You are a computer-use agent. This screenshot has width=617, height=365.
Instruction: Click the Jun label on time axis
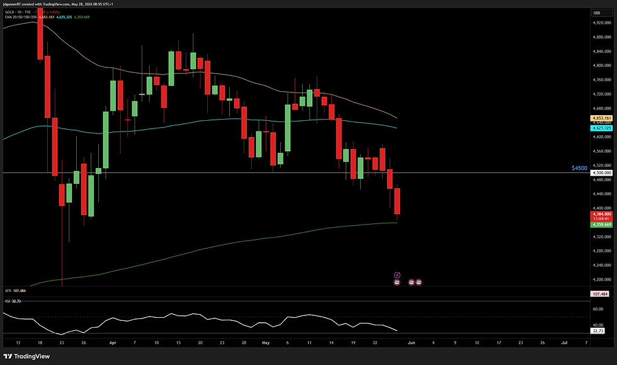pyautogui.click(x=411, y=342)
